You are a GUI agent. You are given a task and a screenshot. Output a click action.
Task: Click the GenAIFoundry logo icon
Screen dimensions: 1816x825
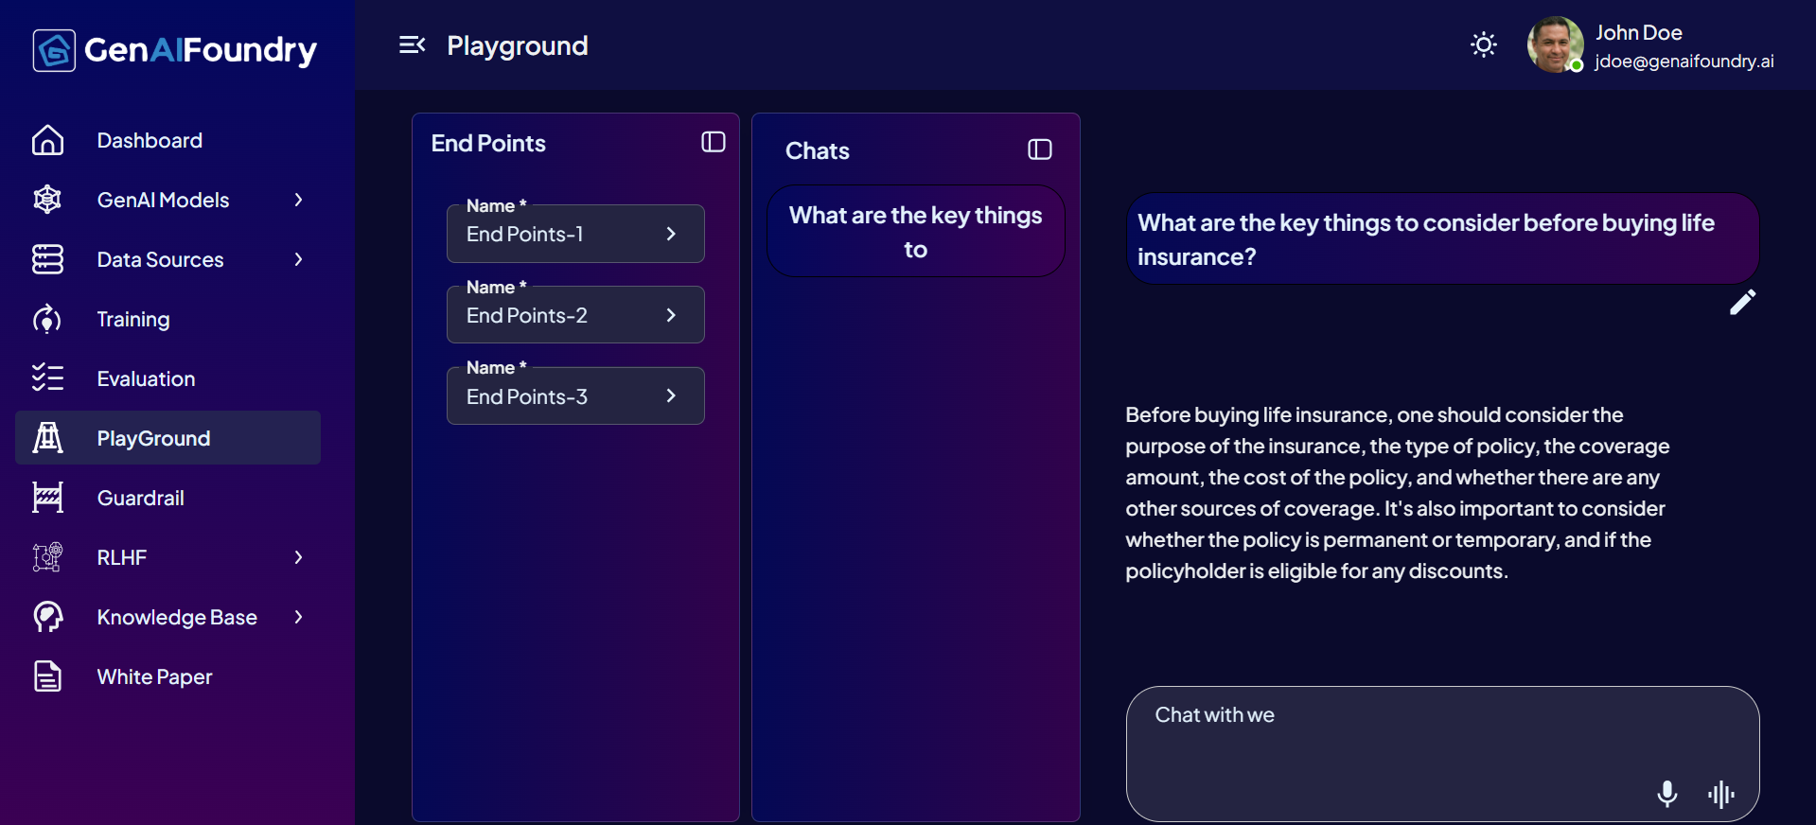pyautogui.click(x=54, y=50)
